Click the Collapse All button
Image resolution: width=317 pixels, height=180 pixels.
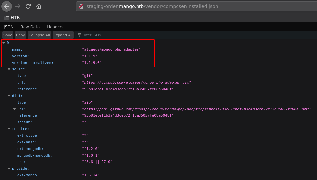pyautogui.click(x=39, y=35)
